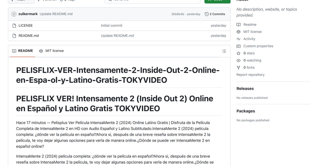Open the Packages heading link

pos(246,111)
